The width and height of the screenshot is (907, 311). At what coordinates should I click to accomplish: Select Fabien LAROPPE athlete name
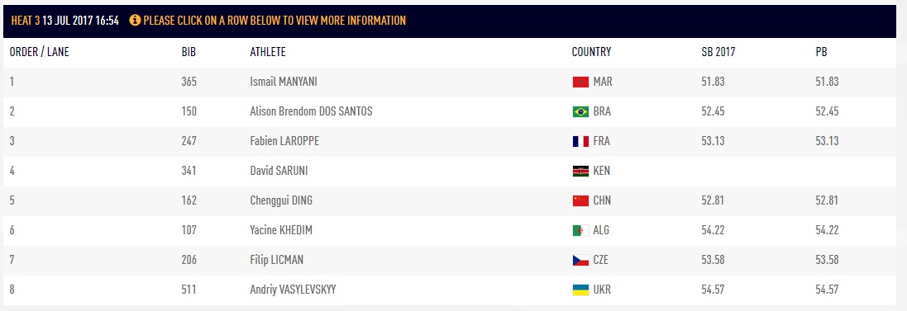coord(284,141)
